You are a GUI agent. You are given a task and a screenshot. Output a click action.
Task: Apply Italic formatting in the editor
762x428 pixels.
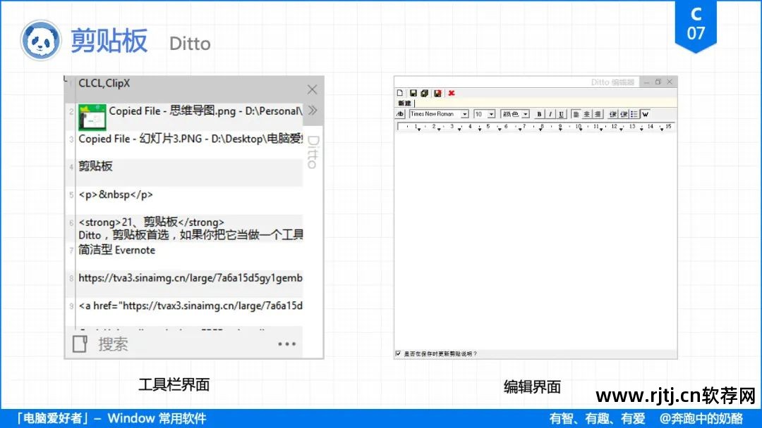pyautogui.click(x=550, y=113)
